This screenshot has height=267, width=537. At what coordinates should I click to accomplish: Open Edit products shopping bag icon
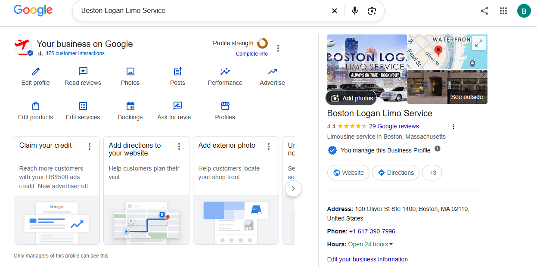[x=36, y=106]
